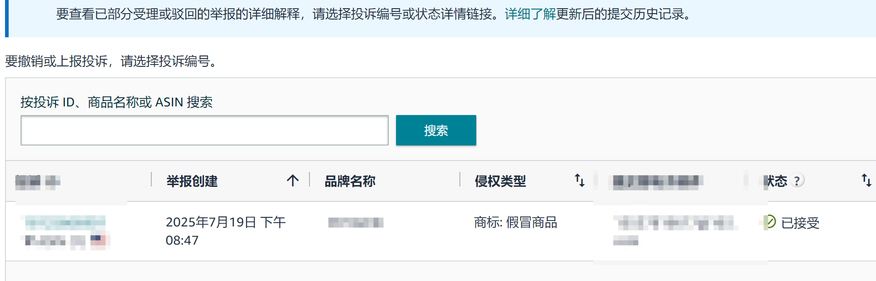
Task: Click the complaint ID/ASIN search input field
Action: [x=204, y=130]
